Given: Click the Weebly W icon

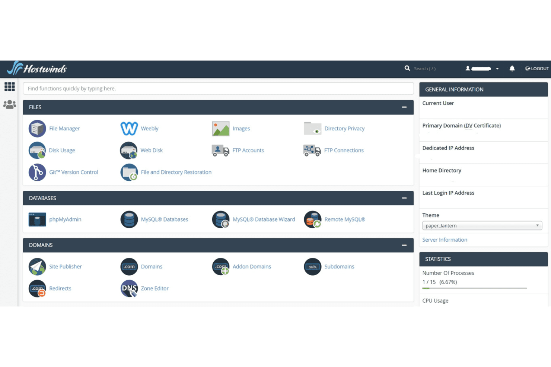Looking at the screenshot, I should tap(129, 129).
